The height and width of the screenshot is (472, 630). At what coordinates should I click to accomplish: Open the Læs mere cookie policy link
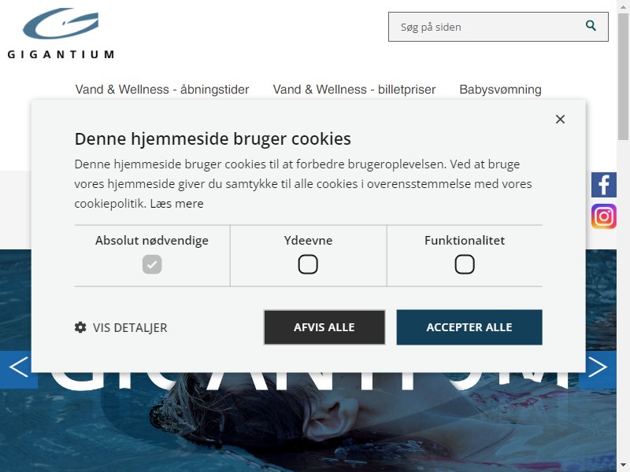(x=176, y=204)
